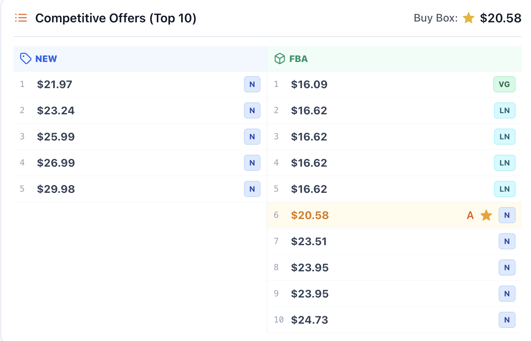531x341 pixels.
Task: Click row number 10 in the FBA list
Action: 278,320
